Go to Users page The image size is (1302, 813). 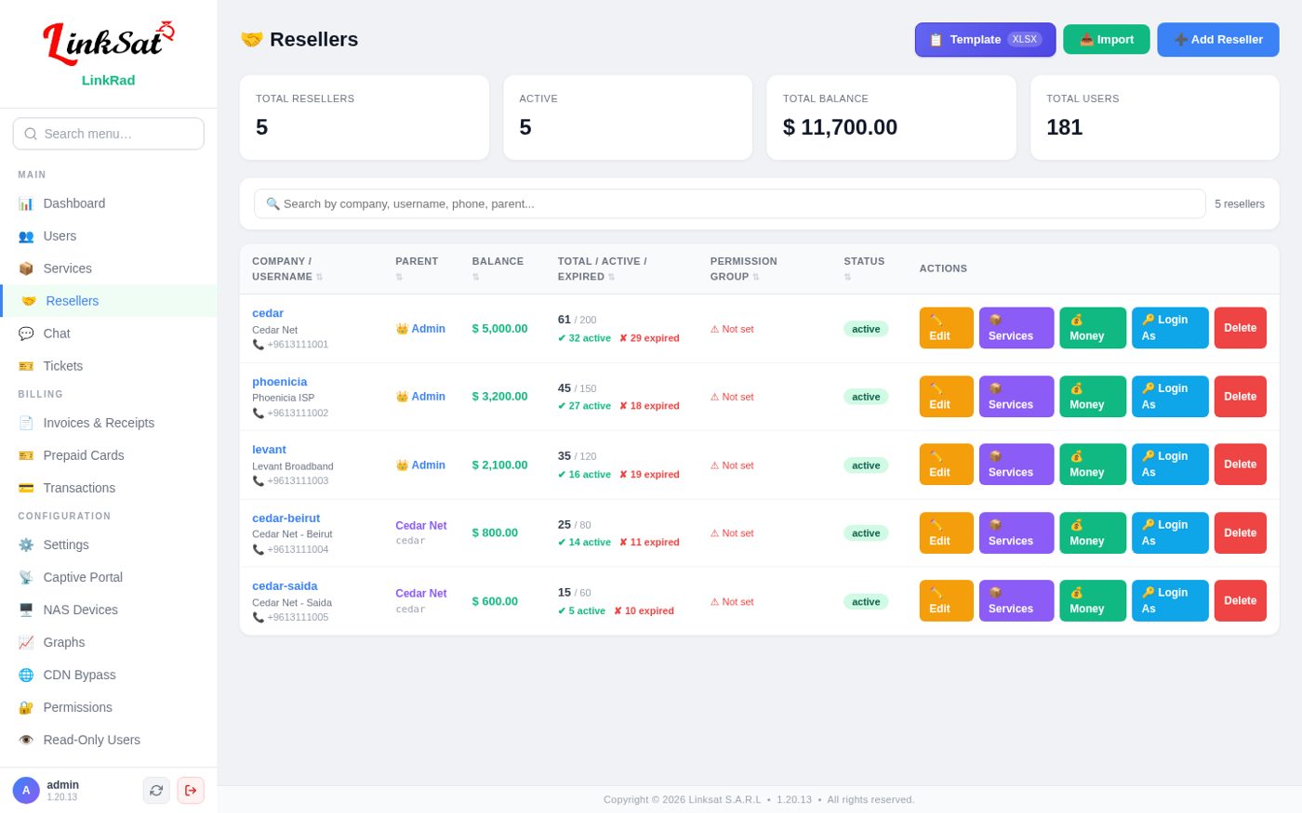tap(109, 236)
